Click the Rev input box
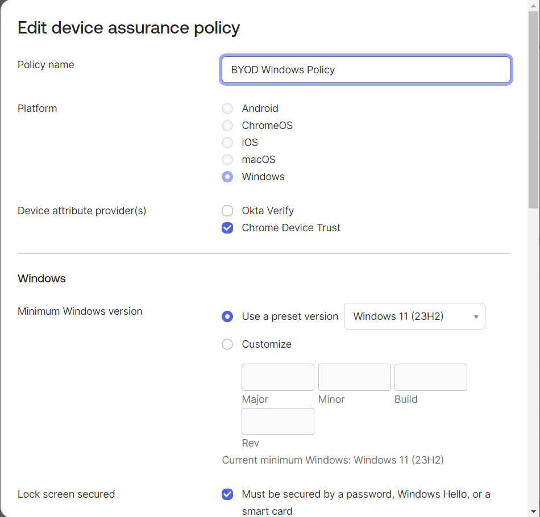The image size is (540, 517). click(278, 421)
